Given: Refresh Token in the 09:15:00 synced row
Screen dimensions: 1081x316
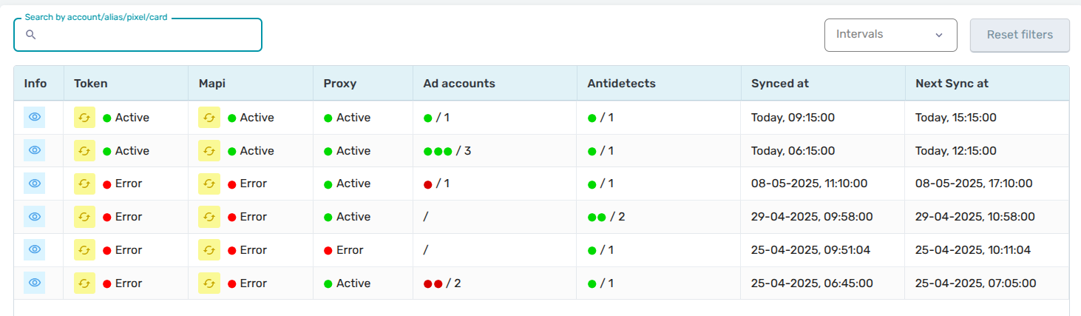Looking at the screenshot, I should point(84,118).
